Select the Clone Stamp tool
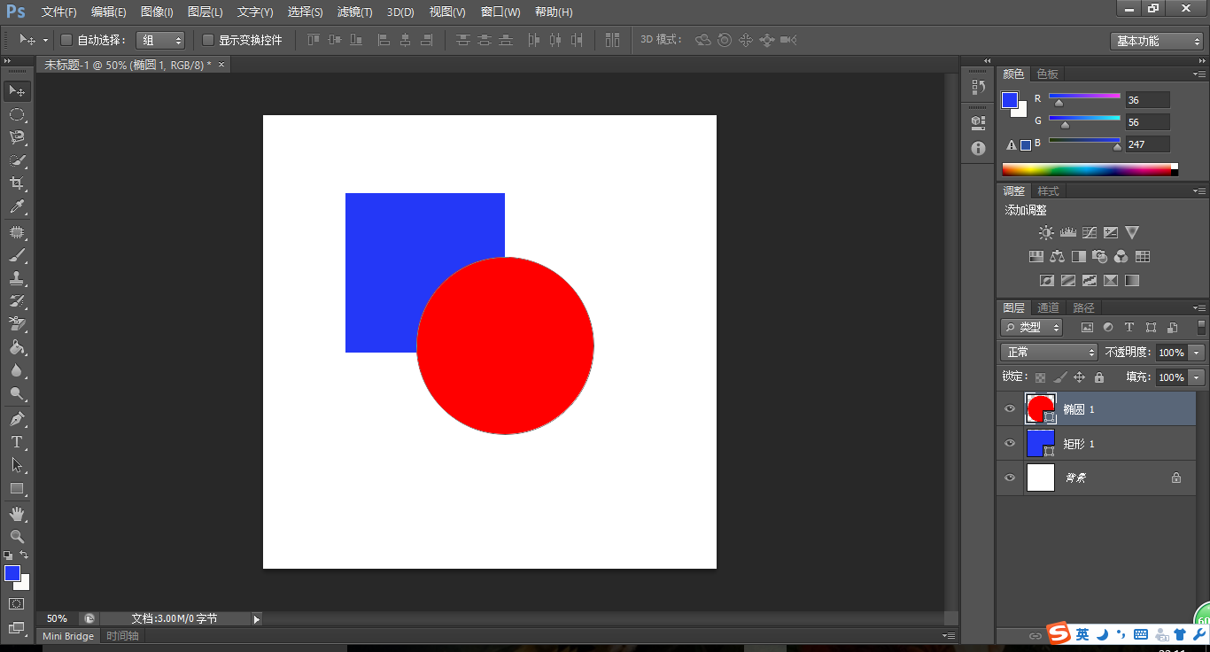This screenshot has width=1210, height=652. 17,278
